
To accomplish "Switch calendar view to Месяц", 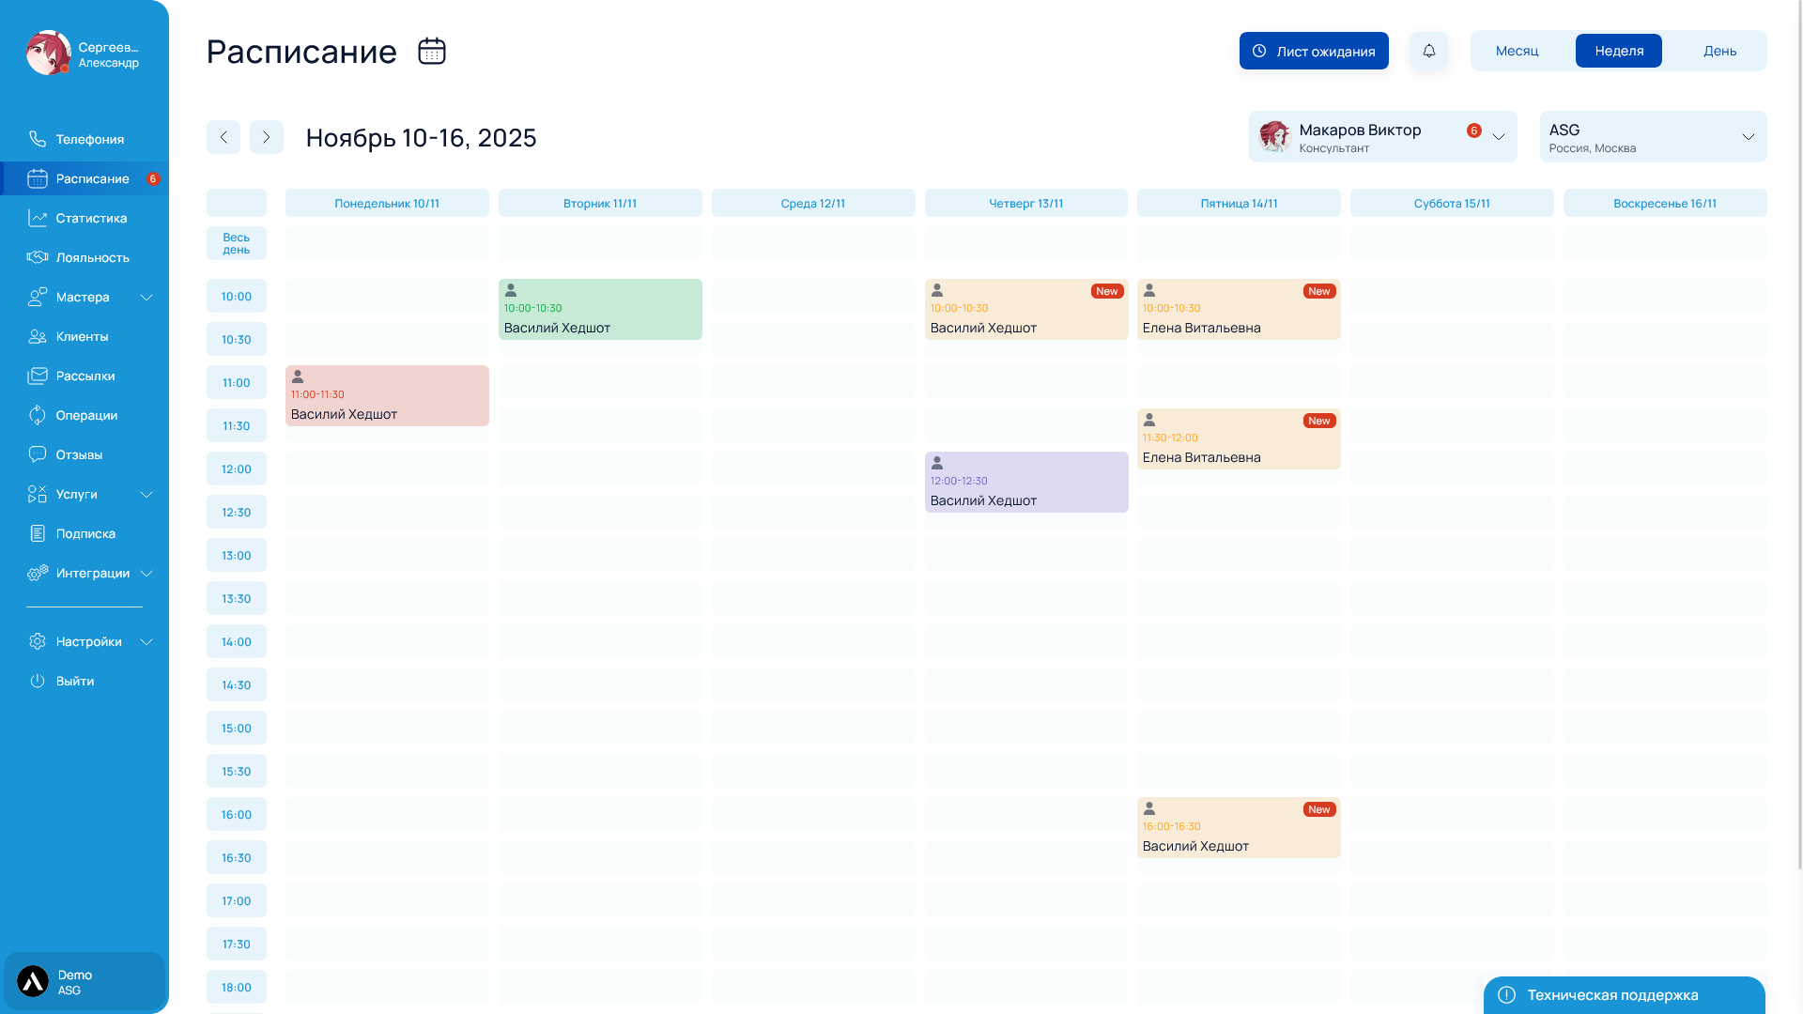I will point(1517,51).
